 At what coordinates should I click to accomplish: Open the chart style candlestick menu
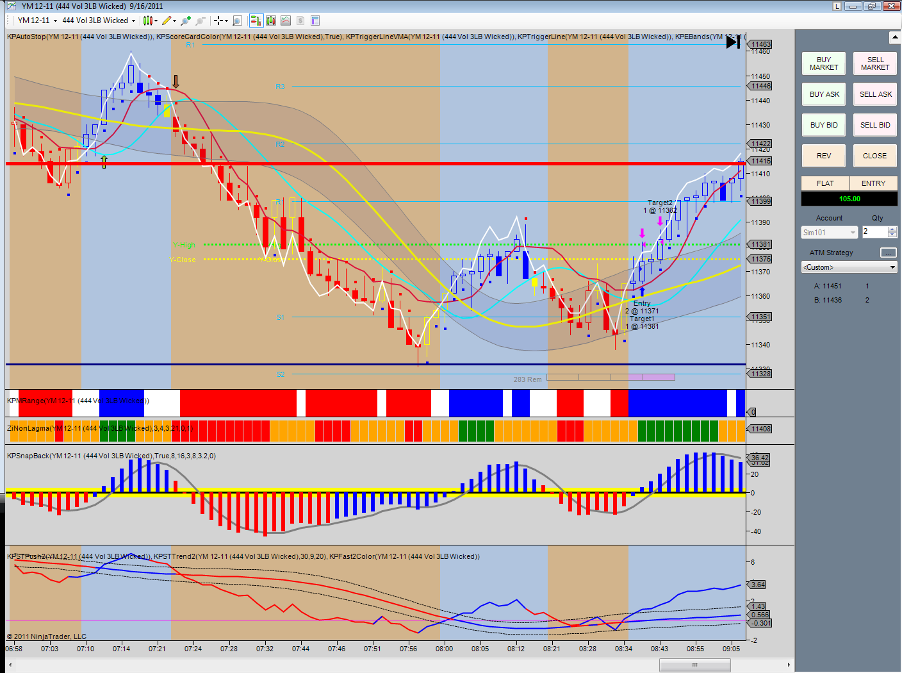click(x=147, y=21)
